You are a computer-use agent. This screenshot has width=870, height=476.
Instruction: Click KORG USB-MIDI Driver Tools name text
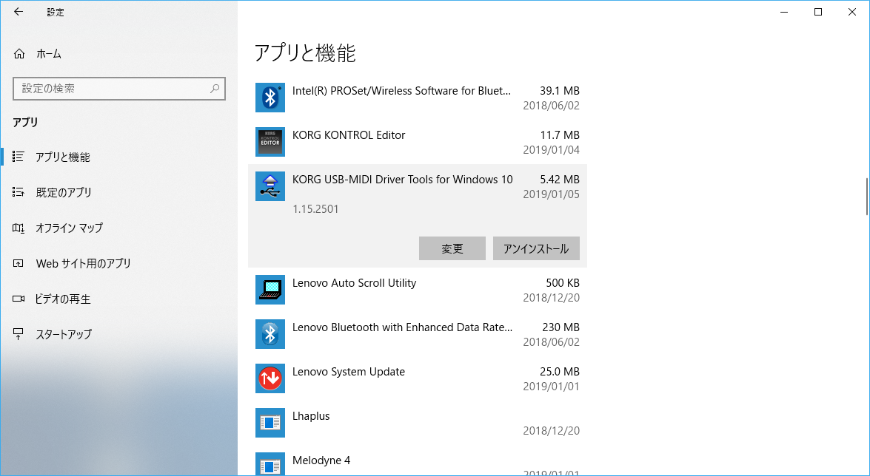pos(402,179)
